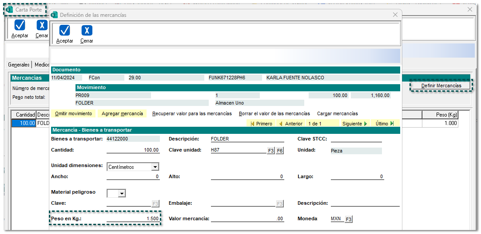
Task: Click the Definir Mercancías button
Action: pos(441,86)
